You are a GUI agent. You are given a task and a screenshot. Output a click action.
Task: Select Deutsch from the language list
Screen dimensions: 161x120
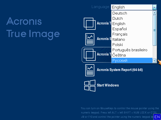[120, 13]
